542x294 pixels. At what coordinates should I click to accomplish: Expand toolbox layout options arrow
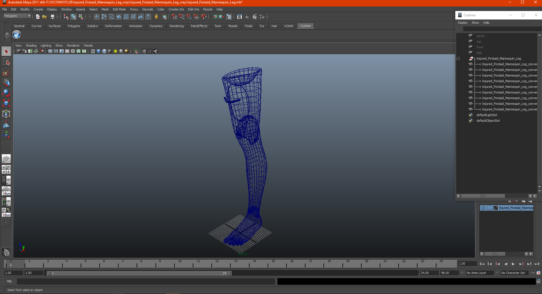coord(6,223)
